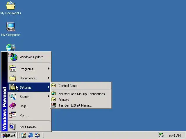This screenshot has height=139, width=186.
Task: Click the Network and Dial-up Connections icon
Action: tap(53, 94)
